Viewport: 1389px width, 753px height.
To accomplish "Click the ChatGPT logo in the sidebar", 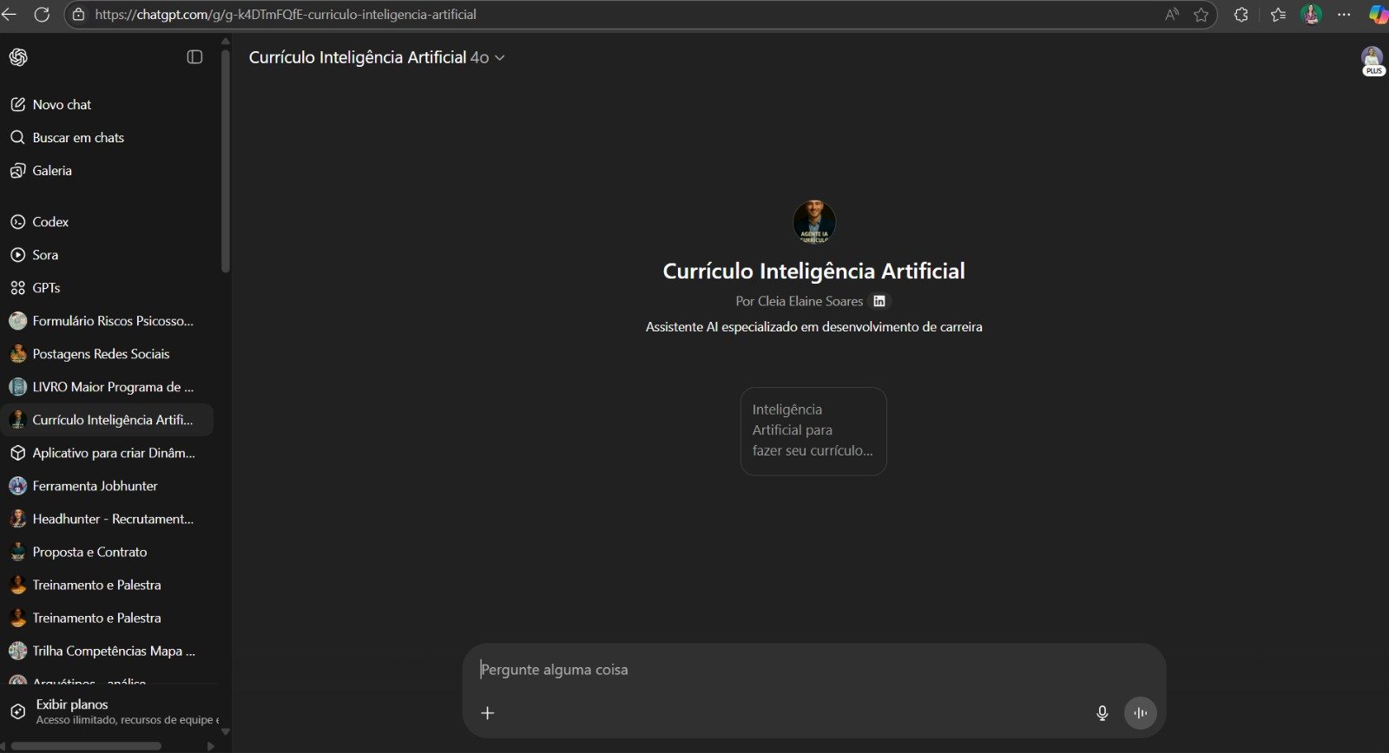I will tap(18, 57).
